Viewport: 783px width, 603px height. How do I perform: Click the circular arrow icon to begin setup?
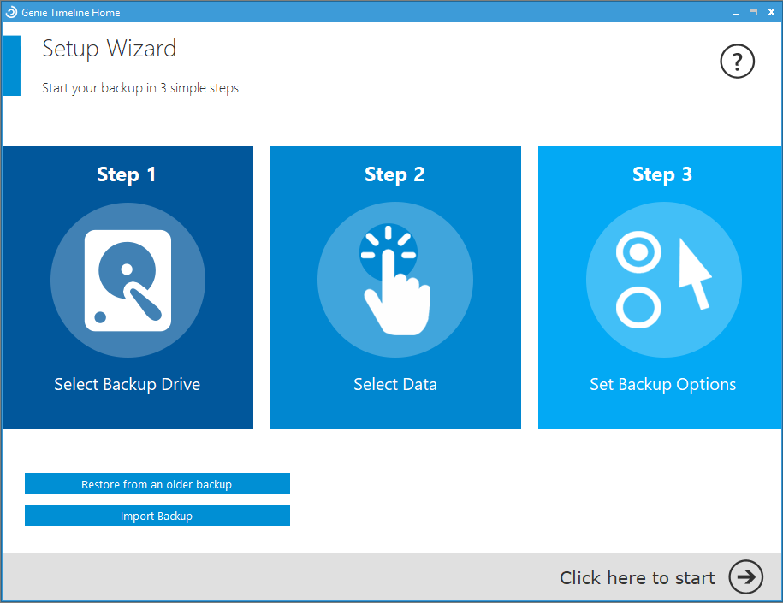pyautogui.click(x=744, y=577)
